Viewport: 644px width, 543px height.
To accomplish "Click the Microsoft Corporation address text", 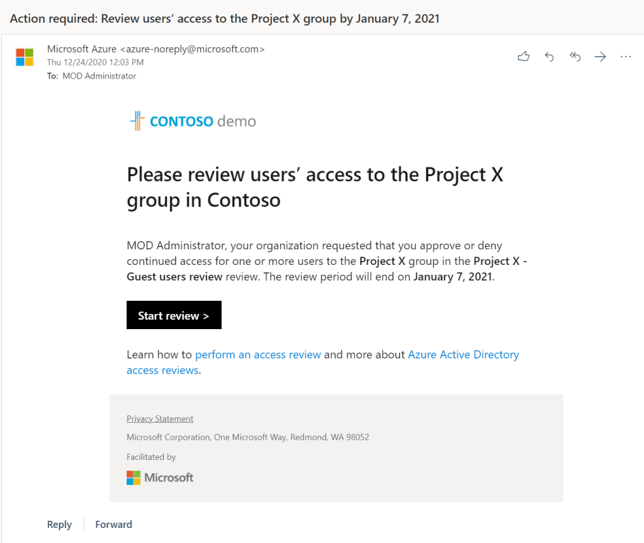I will pos(247,437).
